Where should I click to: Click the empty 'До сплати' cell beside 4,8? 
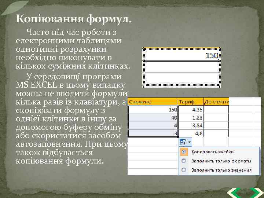tap(216, 133)
